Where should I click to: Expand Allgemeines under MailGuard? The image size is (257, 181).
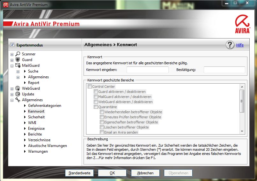point(18,77)
